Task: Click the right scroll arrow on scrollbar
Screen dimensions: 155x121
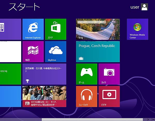Action: point(148,119)
